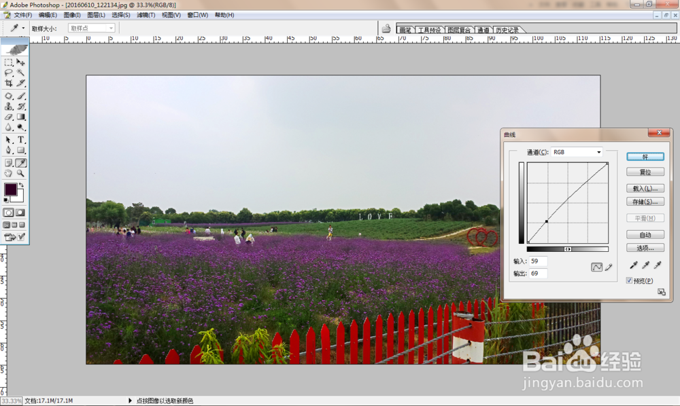This screenshot has height=406, width=680.
Task: Click the 复位 reset button
Action: pyautogui.click(x=645, y=172)
